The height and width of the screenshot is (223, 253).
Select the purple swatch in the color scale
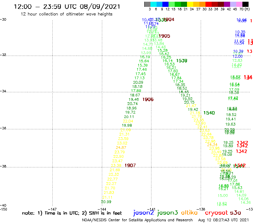click(x=227, y=4)
